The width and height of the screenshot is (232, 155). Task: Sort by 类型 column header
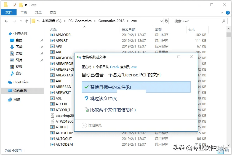coord(158,30)
